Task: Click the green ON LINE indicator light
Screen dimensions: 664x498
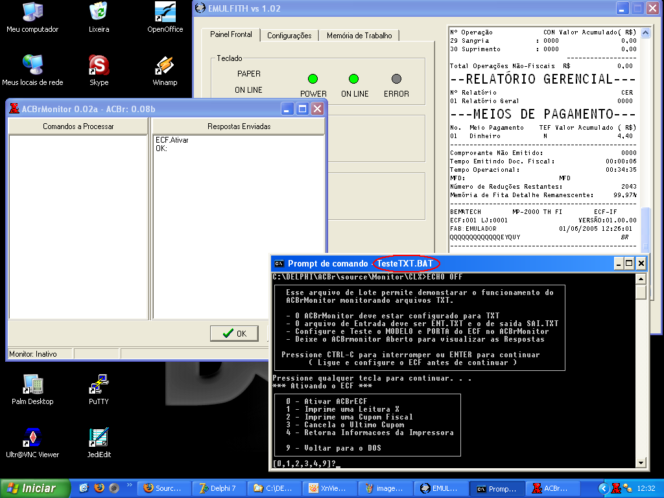Action: coord(354,79)
